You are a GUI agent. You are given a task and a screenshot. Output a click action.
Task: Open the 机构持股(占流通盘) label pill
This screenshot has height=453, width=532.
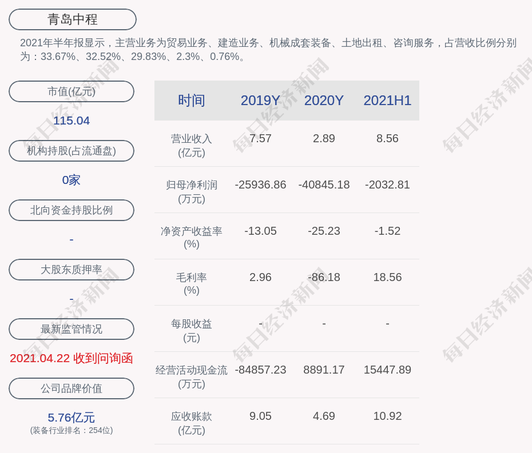[72, 151]
